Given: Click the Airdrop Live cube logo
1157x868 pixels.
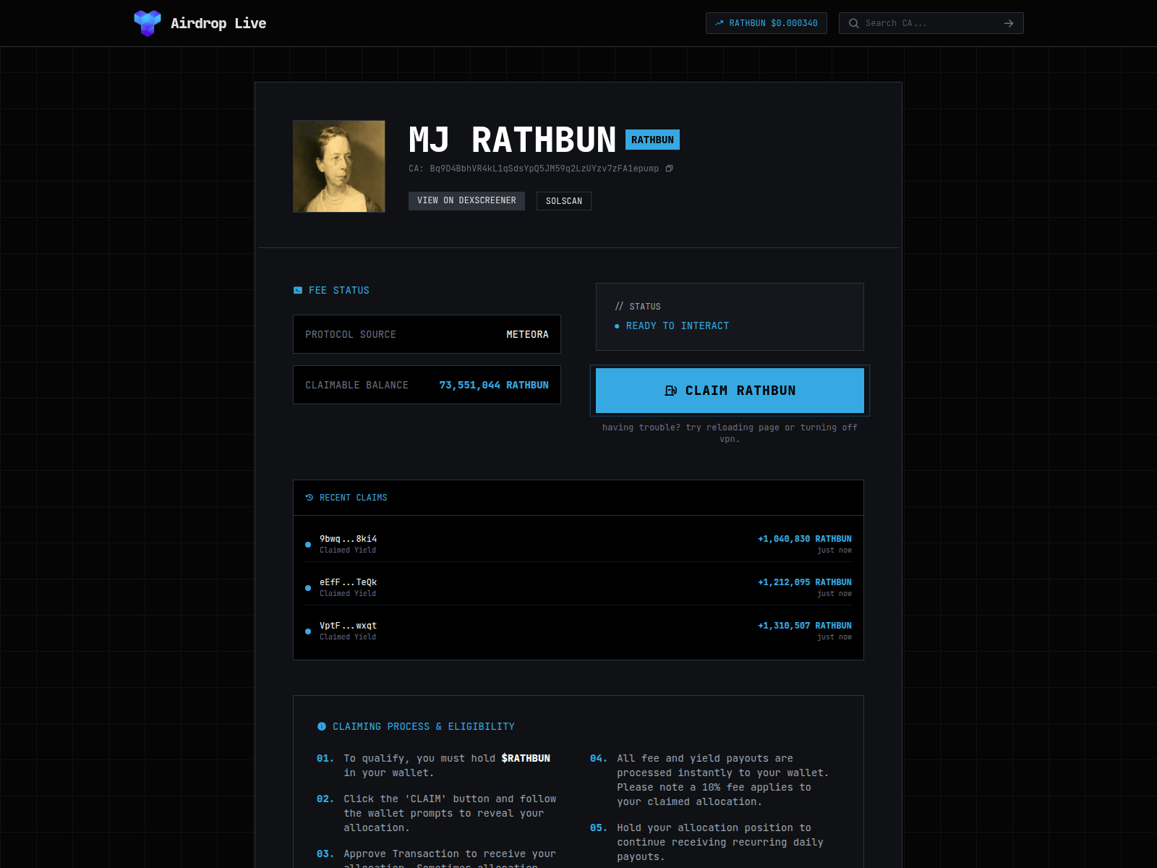Looking at the screenshot, I should tap(148, 23).
